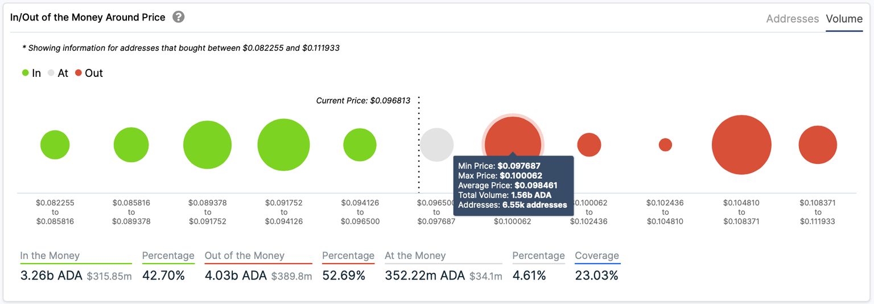Image resolution: width=874 pixels, height=304 pixels.
Task: Click the Out of the Money summary label
Action: (x=244, y=256)
